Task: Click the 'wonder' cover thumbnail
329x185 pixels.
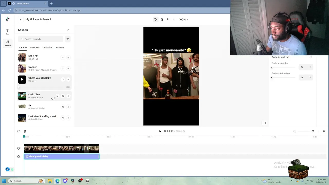Action: point(22,69)
